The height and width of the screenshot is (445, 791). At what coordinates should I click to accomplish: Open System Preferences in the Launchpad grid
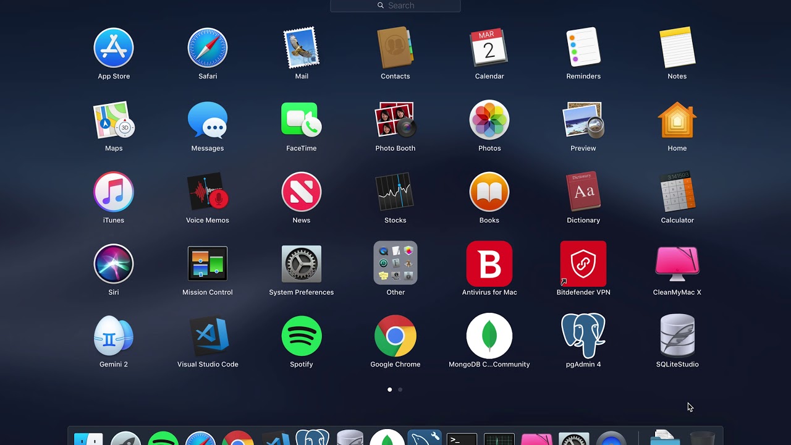point(302,264)
